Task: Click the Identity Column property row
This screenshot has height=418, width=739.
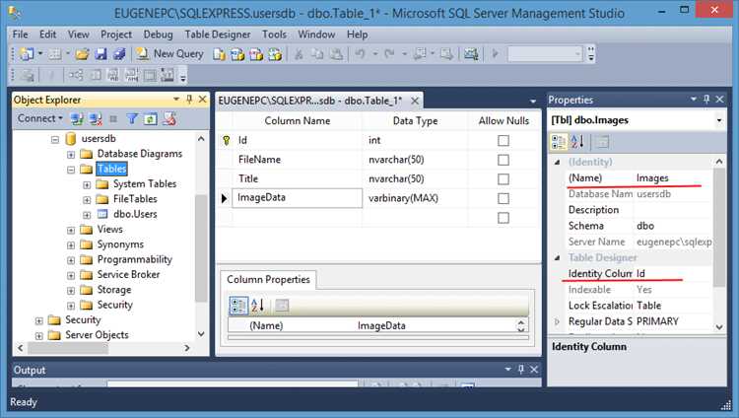Action: pyautogui.click(x=638, y=274)
